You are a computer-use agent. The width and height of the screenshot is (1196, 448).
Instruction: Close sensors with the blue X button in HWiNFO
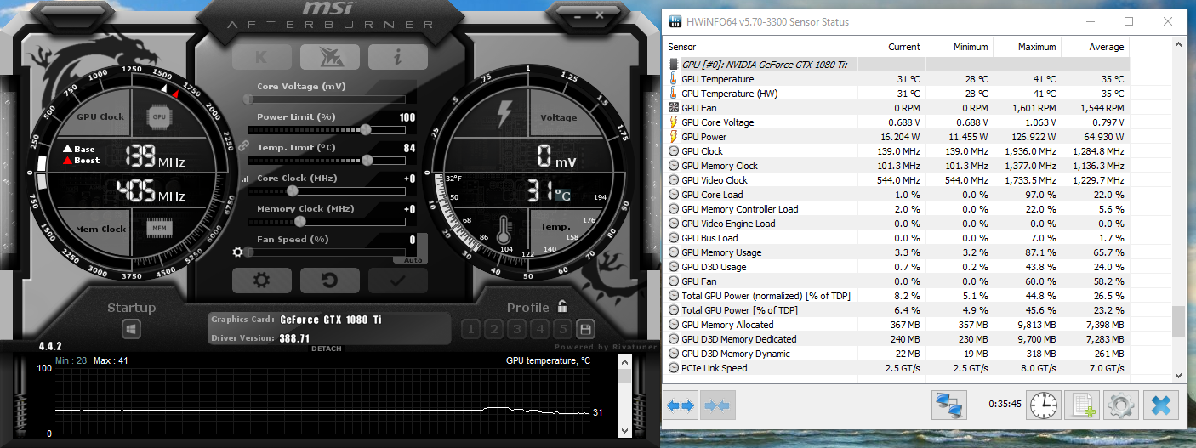pos(1161,405)
